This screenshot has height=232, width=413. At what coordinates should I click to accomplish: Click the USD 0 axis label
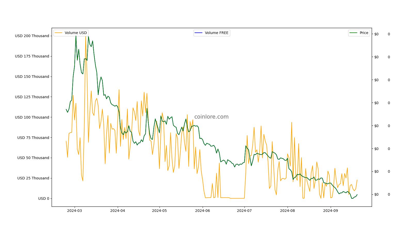pyautogui.click(x=44, y=198)
